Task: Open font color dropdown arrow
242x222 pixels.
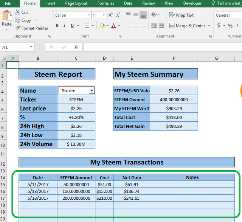Action: tap(119, 26)
